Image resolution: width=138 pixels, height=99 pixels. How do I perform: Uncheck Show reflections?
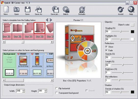pyautogui.click(x=106, y=47)
